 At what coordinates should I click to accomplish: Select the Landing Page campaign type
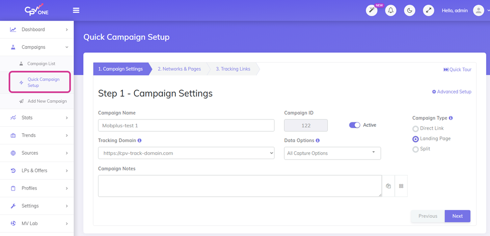tap(416, 139)
